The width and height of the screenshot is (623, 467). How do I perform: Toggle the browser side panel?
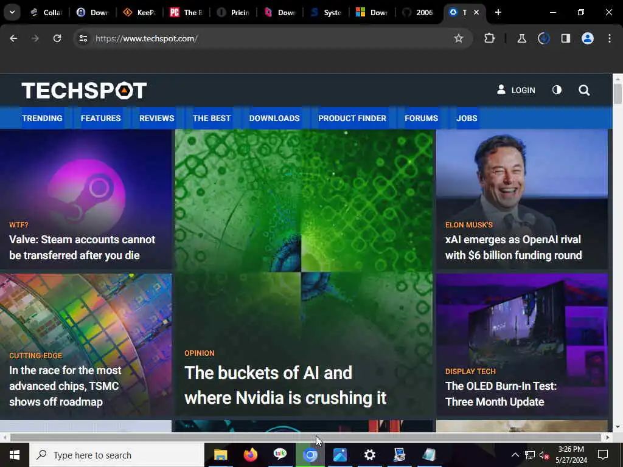(565, 38)
